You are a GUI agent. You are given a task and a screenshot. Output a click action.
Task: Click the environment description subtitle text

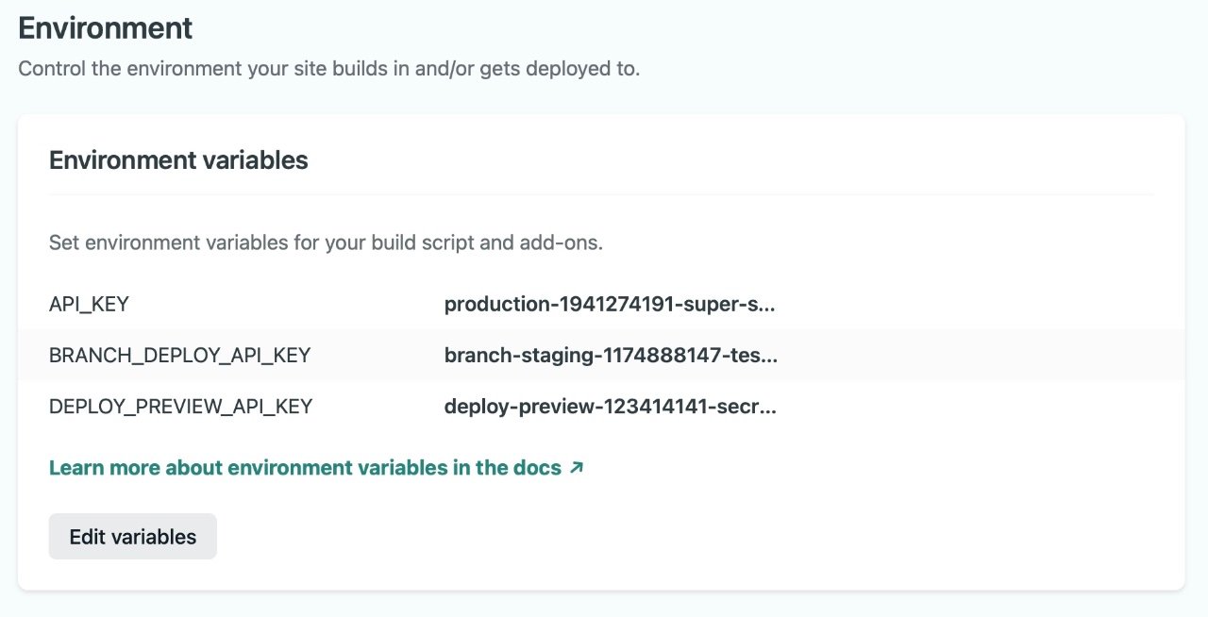(x=328, y=68)
